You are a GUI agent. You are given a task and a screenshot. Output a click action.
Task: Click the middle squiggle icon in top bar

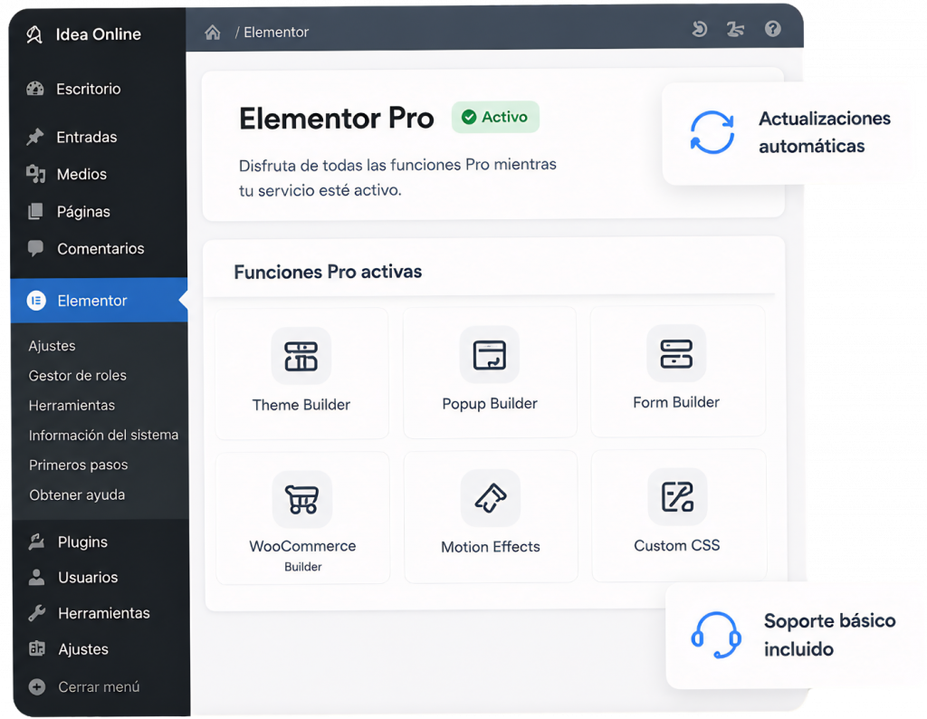735,29
